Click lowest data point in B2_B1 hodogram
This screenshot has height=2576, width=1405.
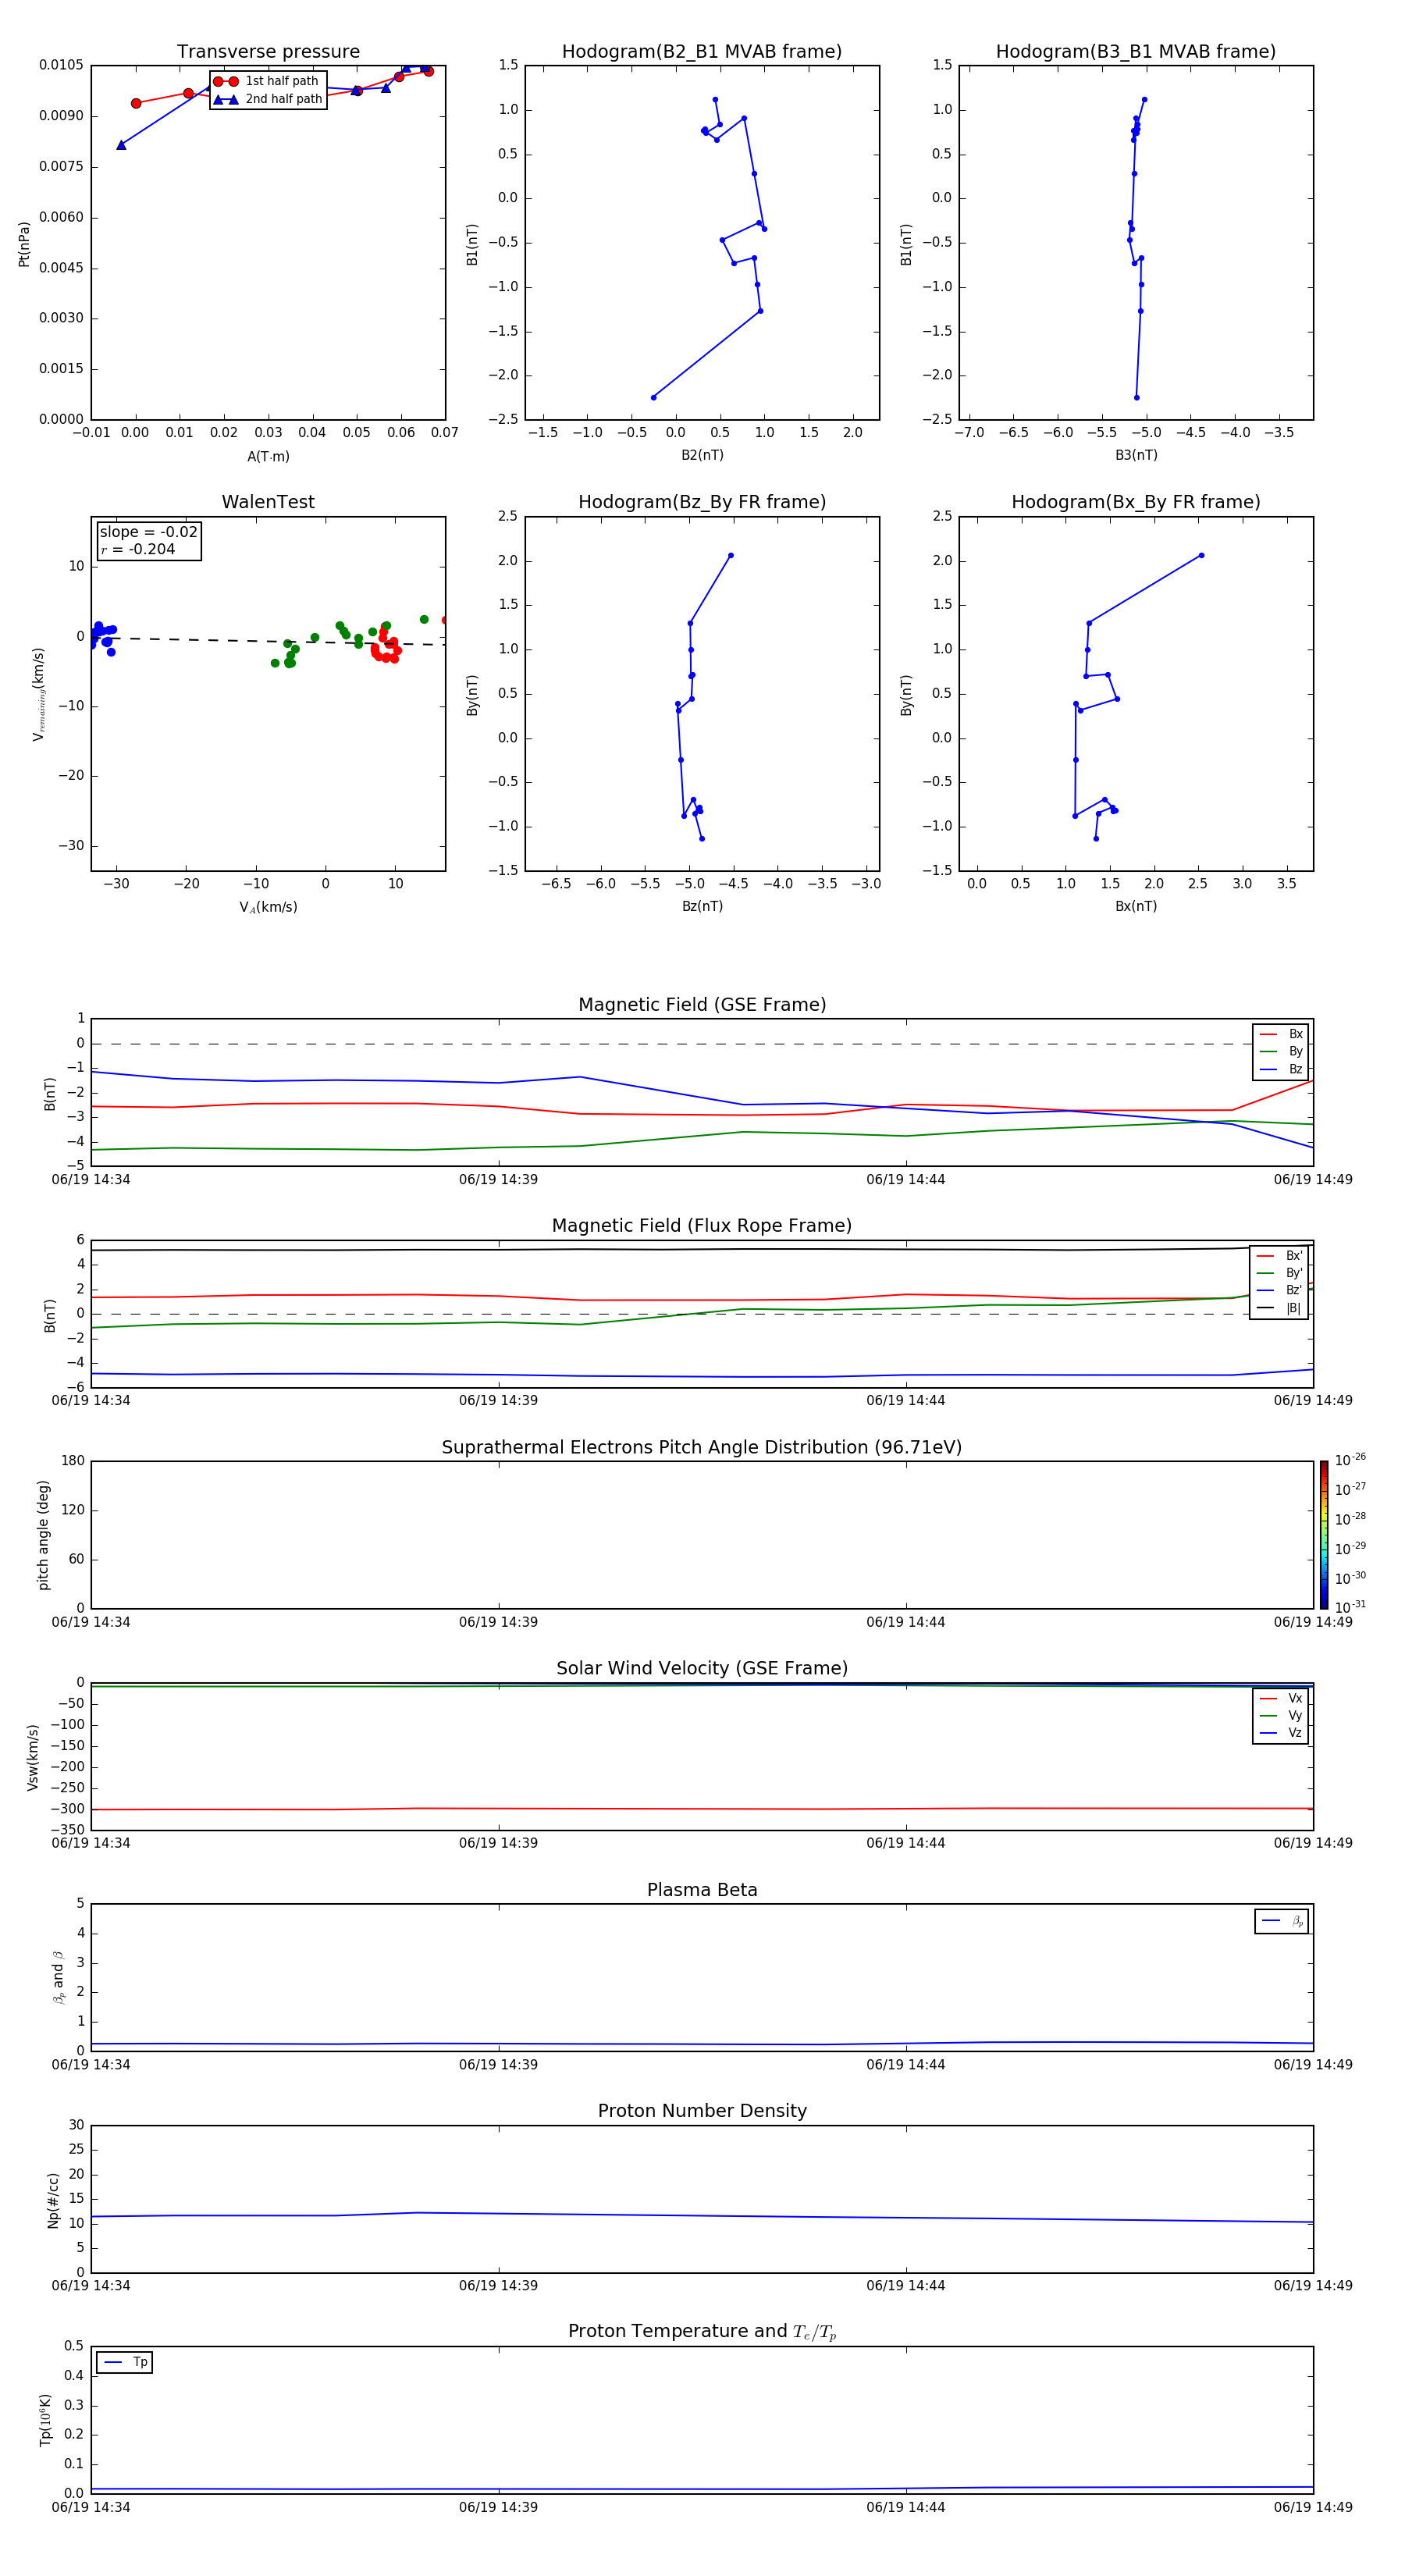(653, 397)
